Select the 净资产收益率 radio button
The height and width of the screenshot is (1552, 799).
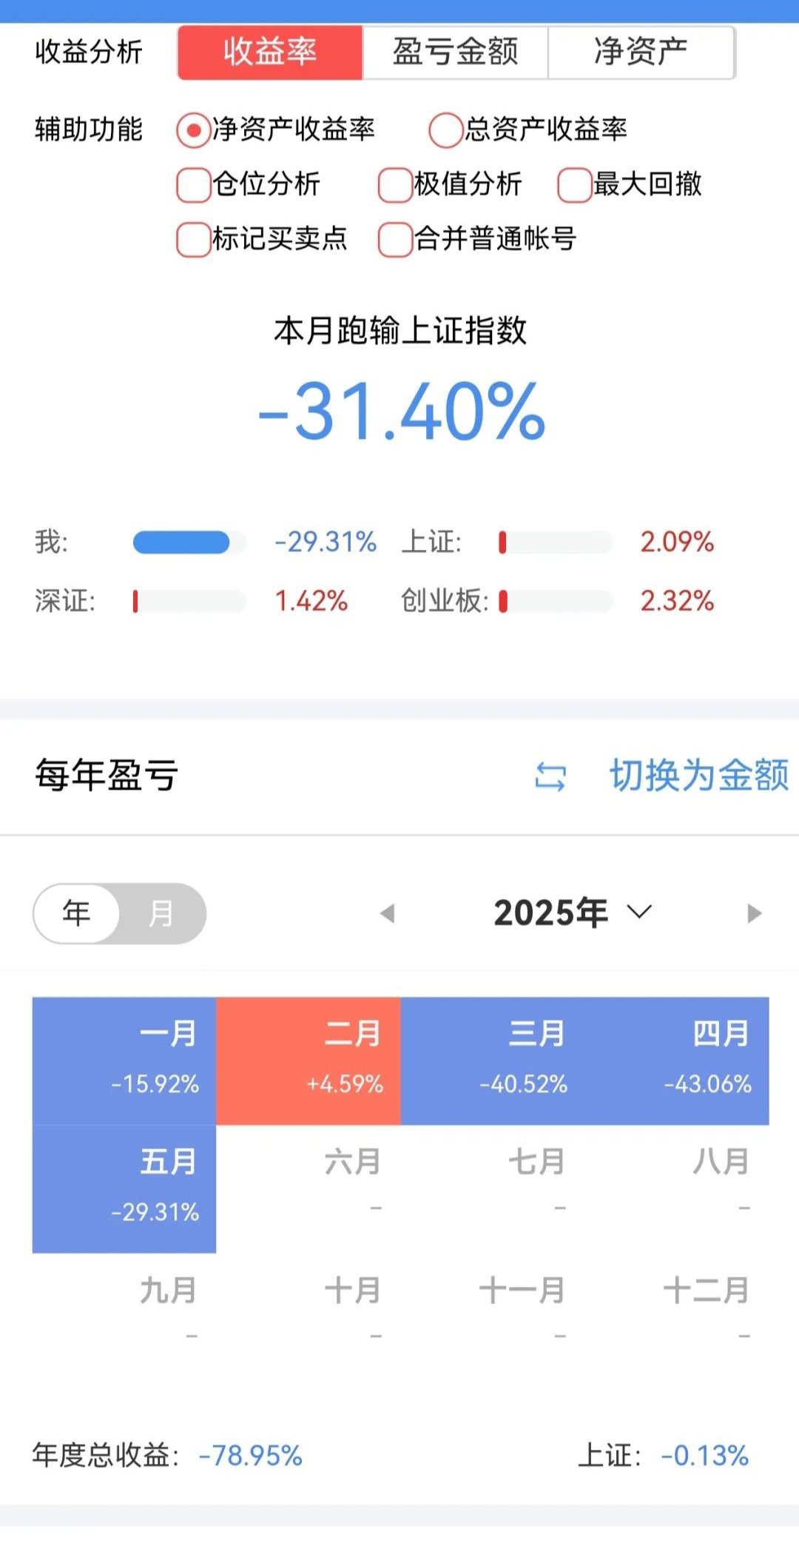(x=193, y=131)
